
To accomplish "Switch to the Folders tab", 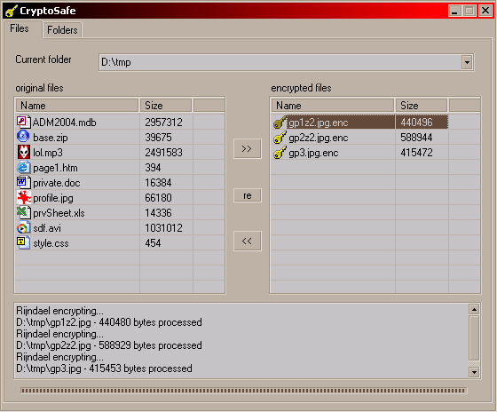I will 62,30.
